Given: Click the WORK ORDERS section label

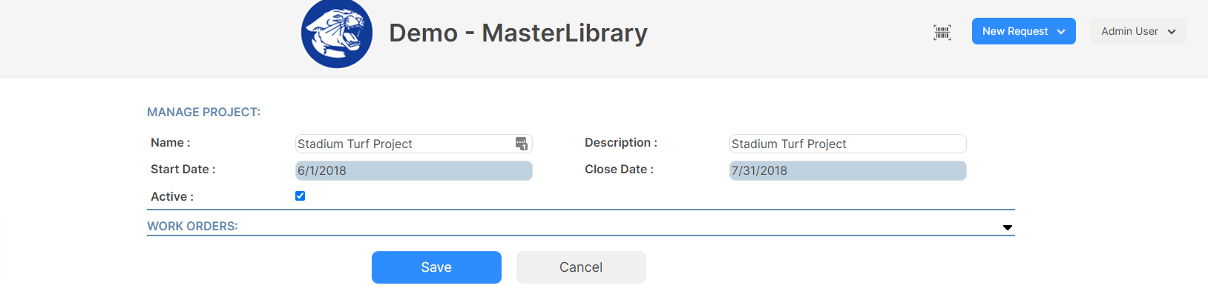Looking at the screenshot, I should click(x=192, y=227).
